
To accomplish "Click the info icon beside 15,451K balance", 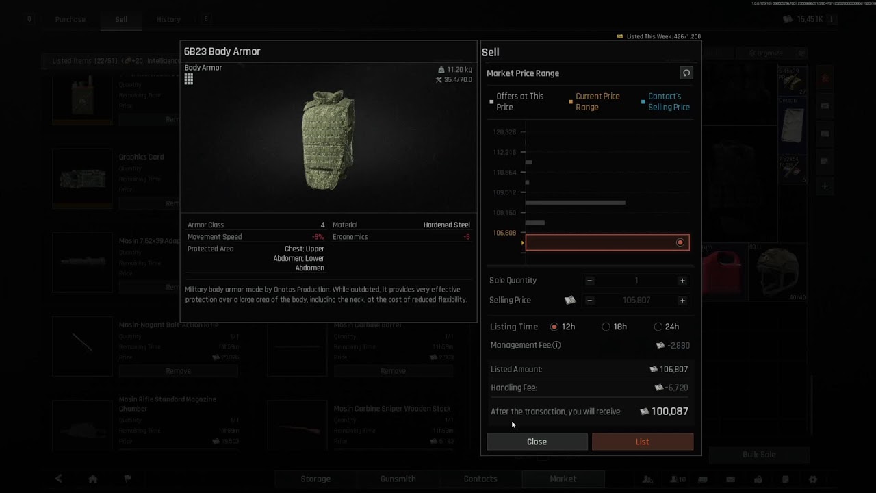I will [x=832, y=19].
